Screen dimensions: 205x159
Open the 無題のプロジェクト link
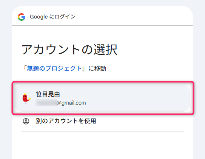coord(54,68)
